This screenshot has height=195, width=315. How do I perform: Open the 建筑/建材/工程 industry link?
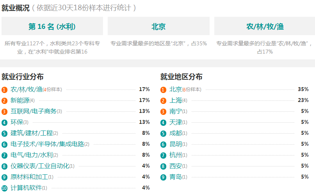click(x=32, y=133)
